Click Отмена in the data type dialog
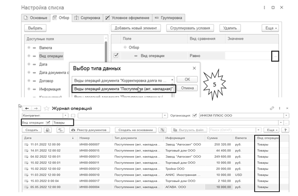 [187, 88]
